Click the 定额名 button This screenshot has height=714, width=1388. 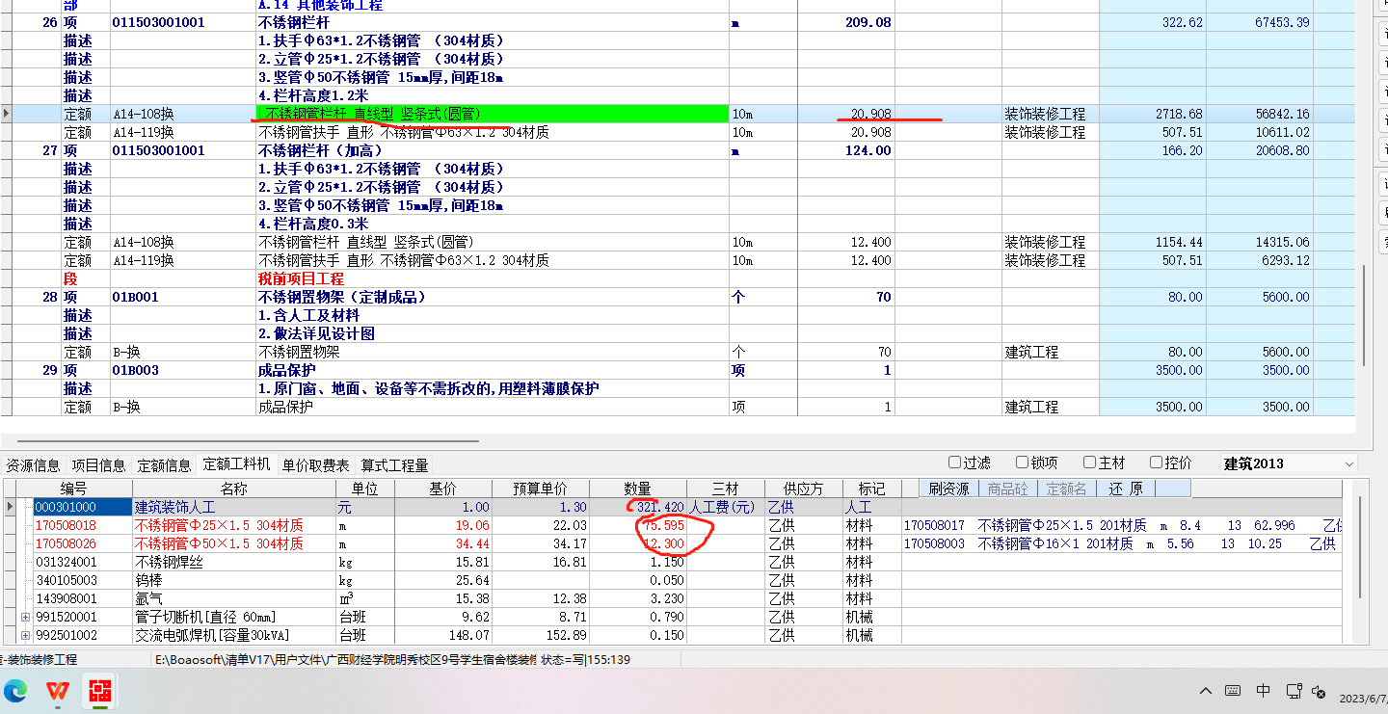tap(1066, 489)
